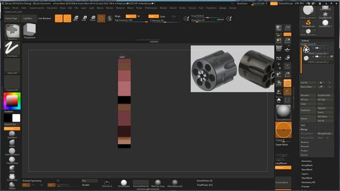The width and height of the screenshot is (340, 191).
Task: Open the Material menu
Action: tap(121, 8)
